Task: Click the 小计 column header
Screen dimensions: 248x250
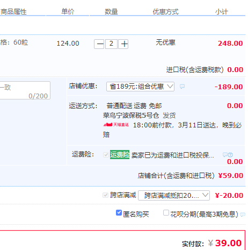Action: (x=222, y=12)
